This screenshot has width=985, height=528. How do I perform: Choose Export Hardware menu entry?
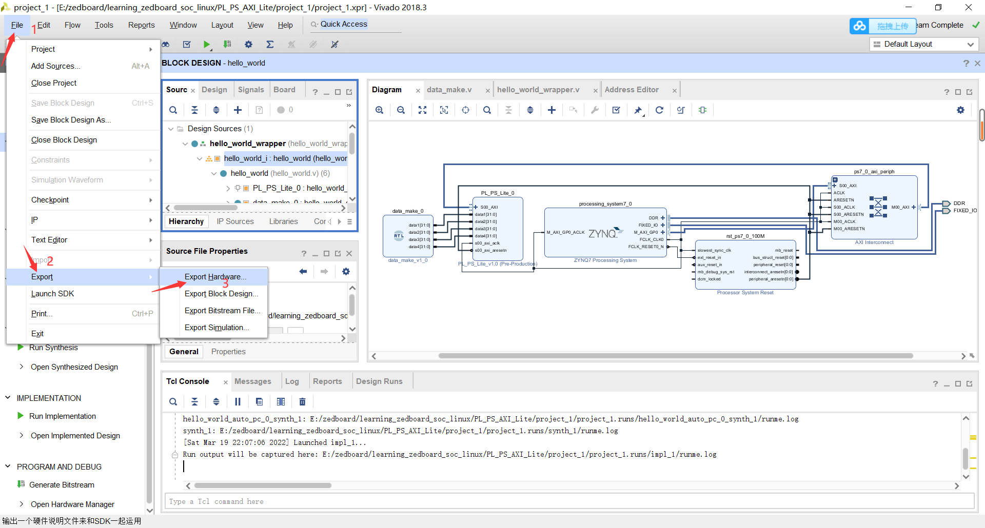[x=214, y=277]
